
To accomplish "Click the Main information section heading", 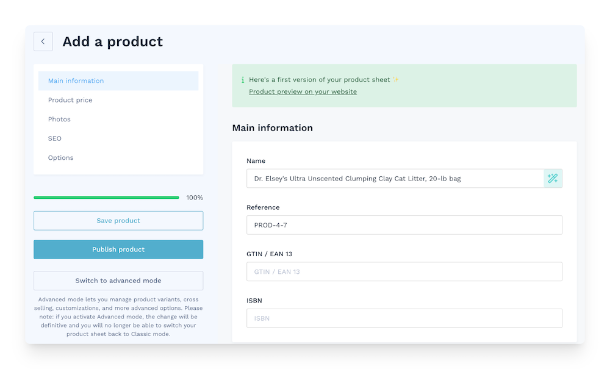I will pyautogui.click(x=272, y=127).
